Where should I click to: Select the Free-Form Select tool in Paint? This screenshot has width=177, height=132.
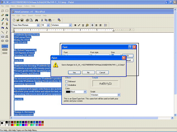pyautogui.click(x=2, y=11)
